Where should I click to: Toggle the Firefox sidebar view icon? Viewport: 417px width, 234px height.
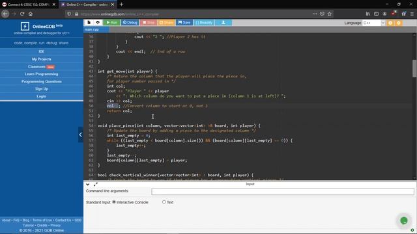[376, 14]
